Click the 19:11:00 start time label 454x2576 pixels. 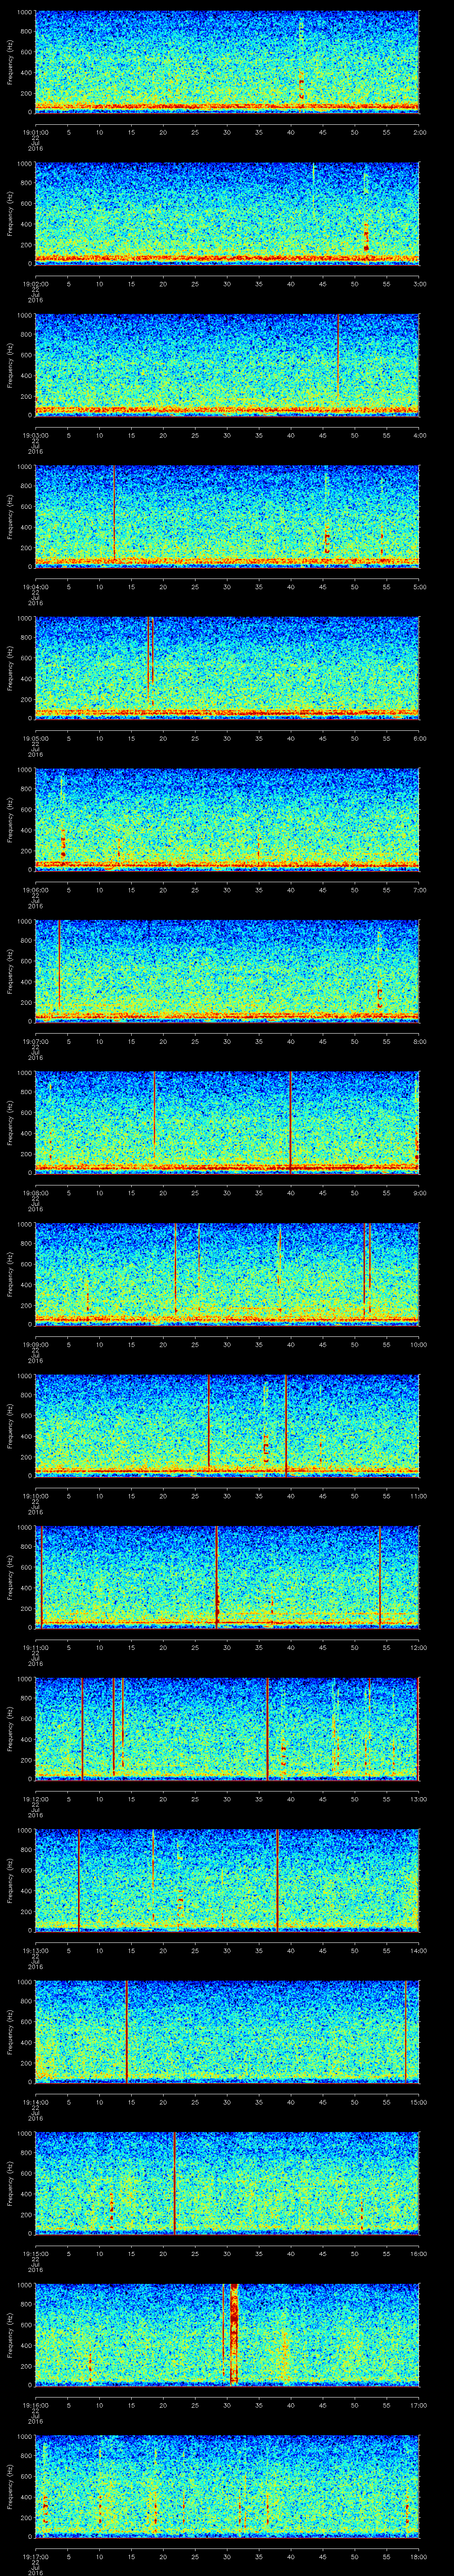35,1647
